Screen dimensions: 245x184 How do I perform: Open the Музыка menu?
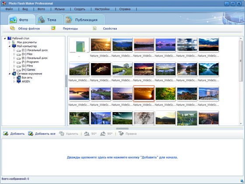59,9
